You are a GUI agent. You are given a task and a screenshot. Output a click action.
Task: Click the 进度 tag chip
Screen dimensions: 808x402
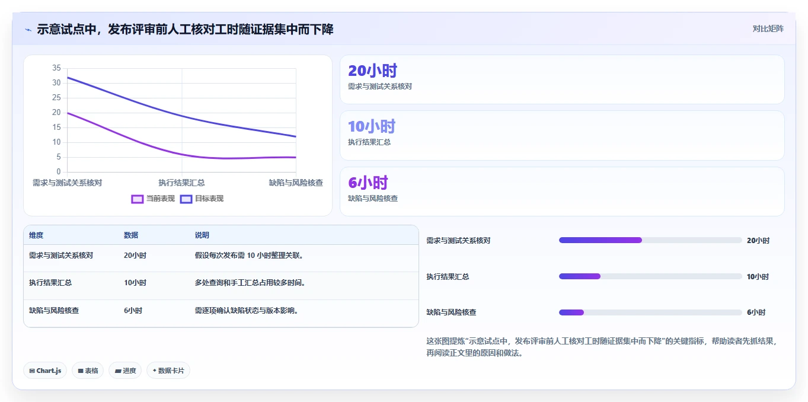tap(126, 371)
